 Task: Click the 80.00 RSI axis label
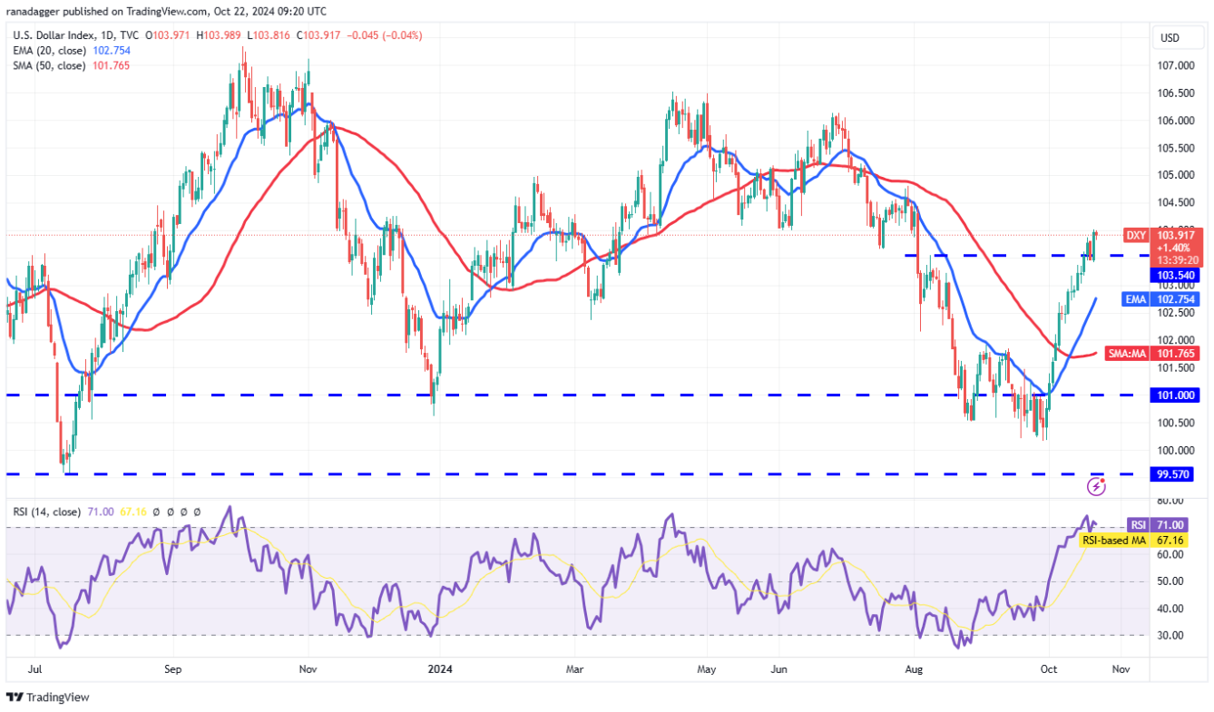point(1172,501)
